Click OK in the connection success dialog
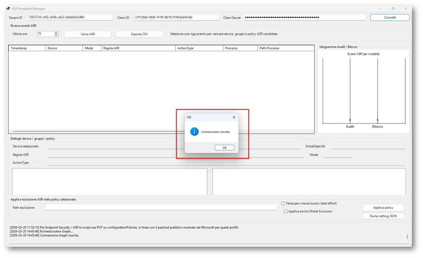Screen dimensions: 423x258 [224, 148]
